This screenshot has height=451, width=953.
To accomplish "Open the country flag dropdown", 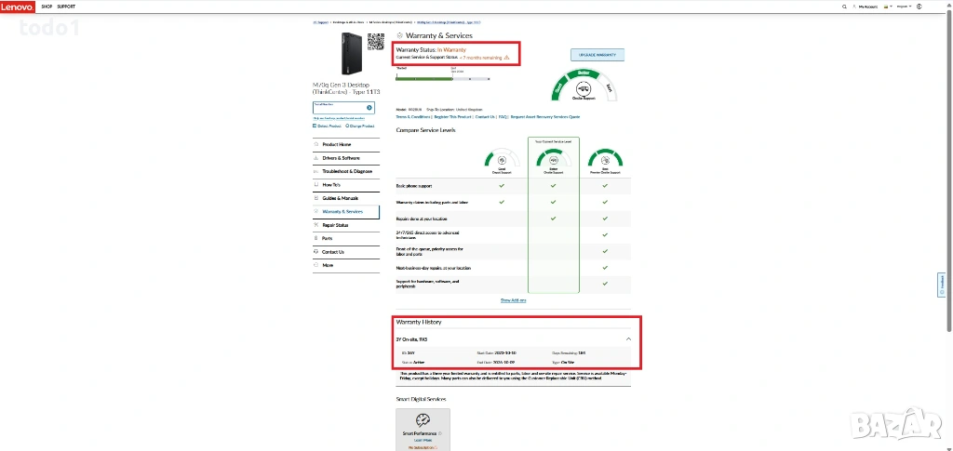I will pos(889,7).
